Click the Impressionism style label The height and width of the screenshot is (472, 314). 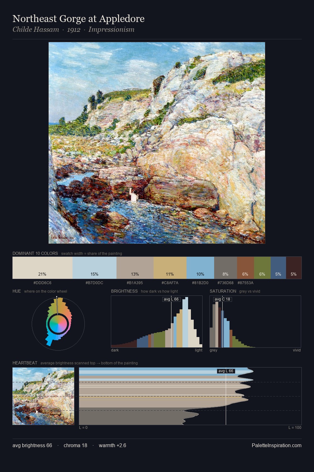point(111,30)
